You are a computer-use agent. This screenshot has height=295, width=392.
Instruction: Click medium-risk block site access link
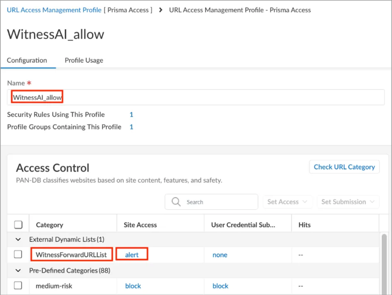(133, 286)
